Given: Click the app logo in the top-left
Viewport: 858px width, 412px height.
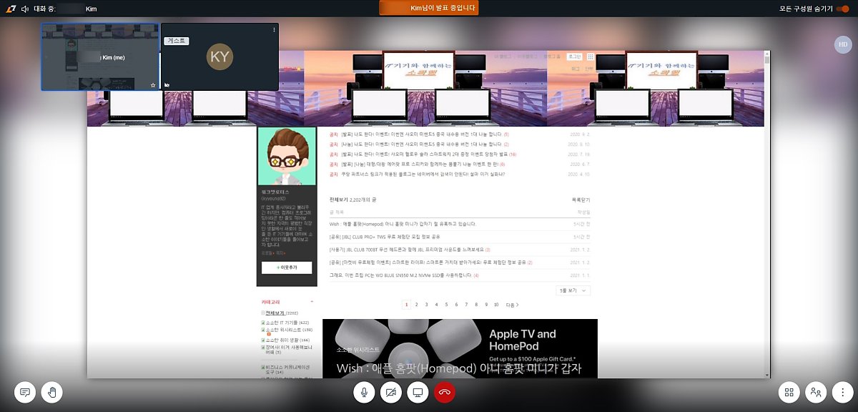Looking at the screenshot, I should pyautogui.click(x=9, y=9).
